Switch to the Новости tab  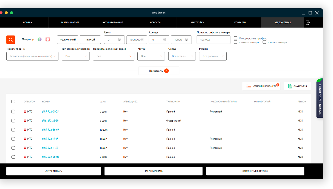[155, 22]
